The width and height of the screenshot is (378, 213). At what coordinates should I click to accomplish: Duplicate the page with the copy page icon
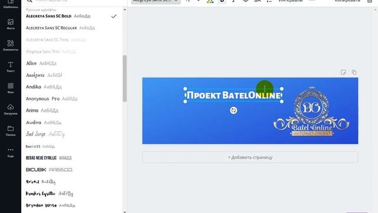click(354, 72)
